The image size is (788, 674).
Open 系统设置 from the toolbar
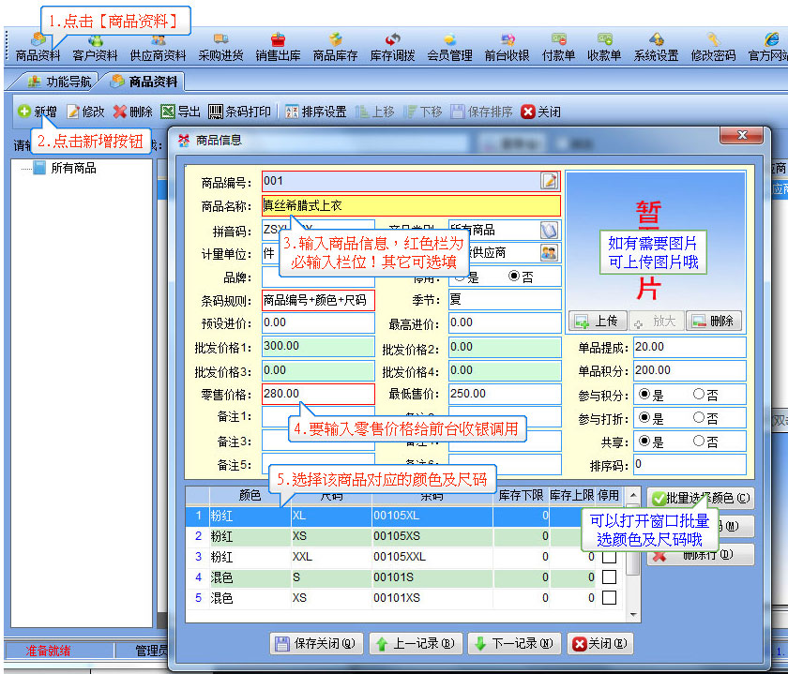pyautogui.click(x=656, y=47)
